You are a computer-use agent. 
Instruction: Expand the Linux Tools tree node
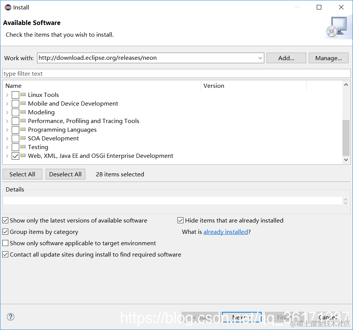click(7, 95)
